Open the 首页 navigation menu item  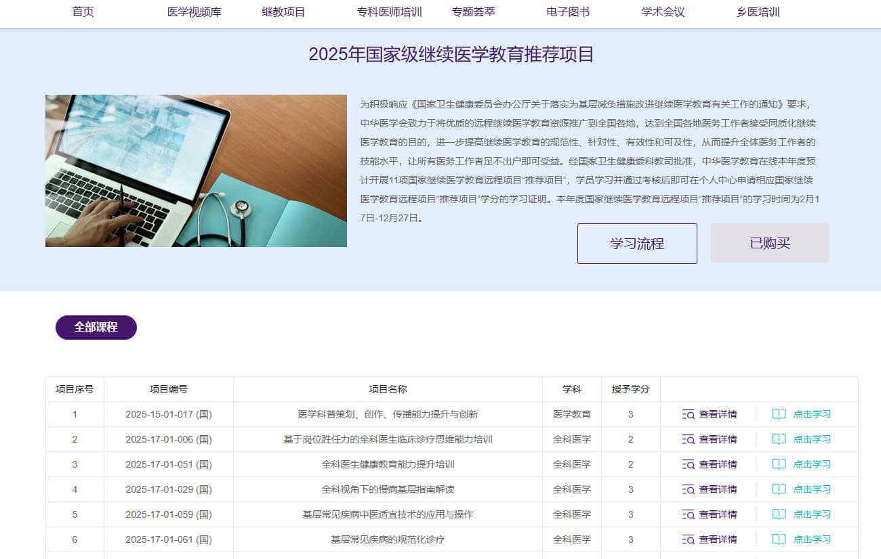tap(83, 12)
